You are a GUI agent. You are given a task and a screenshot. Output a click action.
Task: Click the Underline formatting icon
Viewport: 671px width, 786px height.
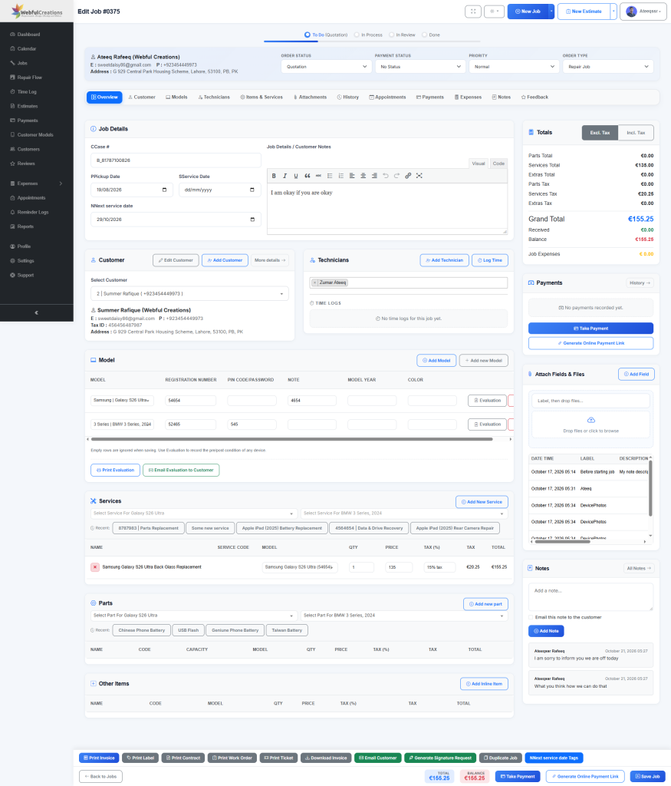click(x=296, y=176)
